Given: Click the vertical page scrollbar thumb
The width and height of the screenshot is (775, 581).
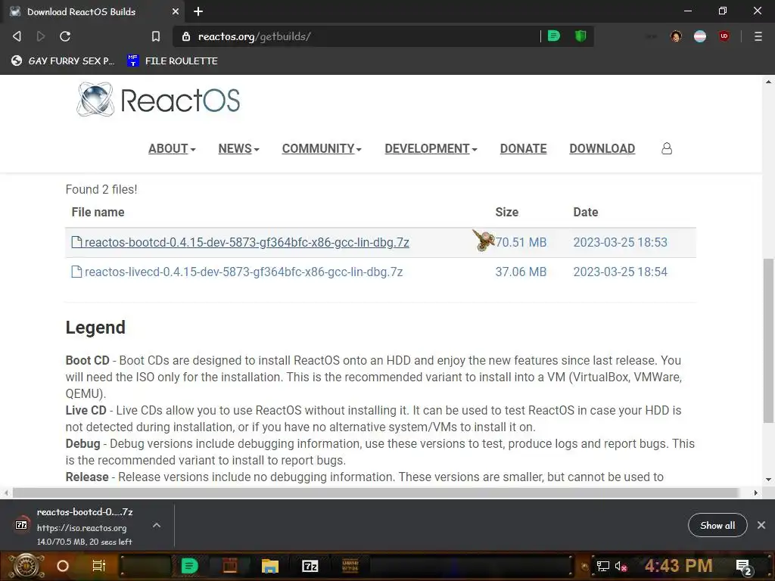Looking at the screenshot, I should tap(769, 341).
